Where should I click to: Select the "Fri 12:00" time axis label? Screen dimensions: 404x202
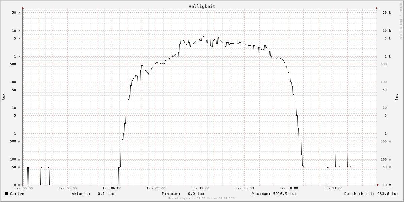click(x=200, y=188)
